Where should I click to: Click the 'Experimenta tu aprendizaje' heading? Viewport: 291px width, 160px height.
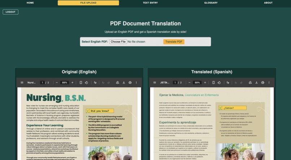(178, 122)
